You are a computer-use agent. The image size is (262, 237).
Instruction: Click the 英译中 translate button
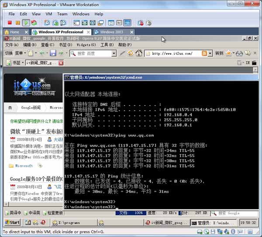(x=14, y=213)
